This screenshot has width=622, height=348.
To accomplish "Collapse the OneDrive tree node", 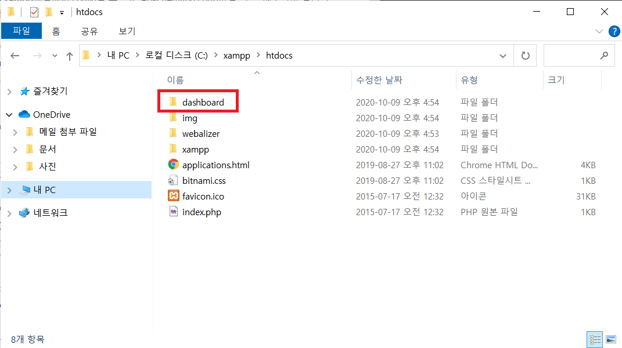I will 9,115.
